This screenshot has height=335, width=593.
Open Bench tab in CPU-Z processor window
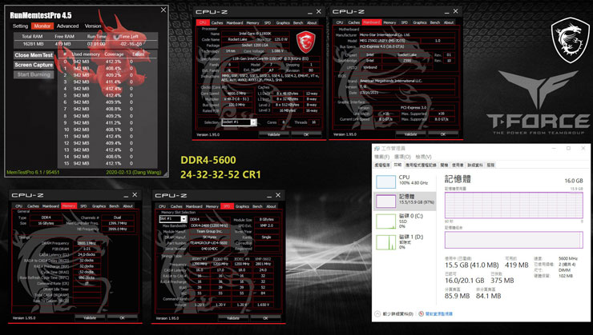[x=298, y=23]
